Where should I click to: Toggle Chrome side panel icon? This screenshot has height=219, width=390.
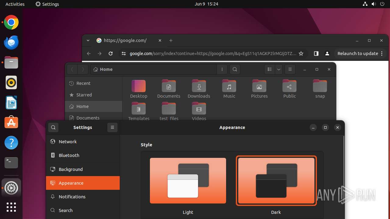[316, 54]
